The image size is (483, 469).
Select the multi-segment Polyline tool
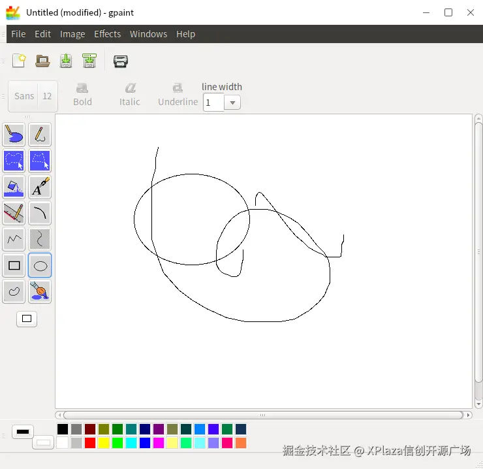14,239
